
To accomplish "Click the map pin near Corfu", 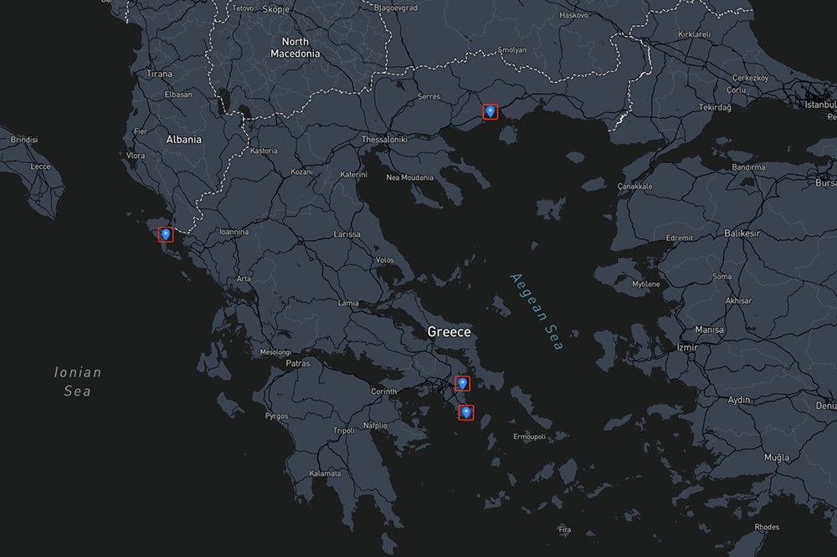I will (166, 235).
